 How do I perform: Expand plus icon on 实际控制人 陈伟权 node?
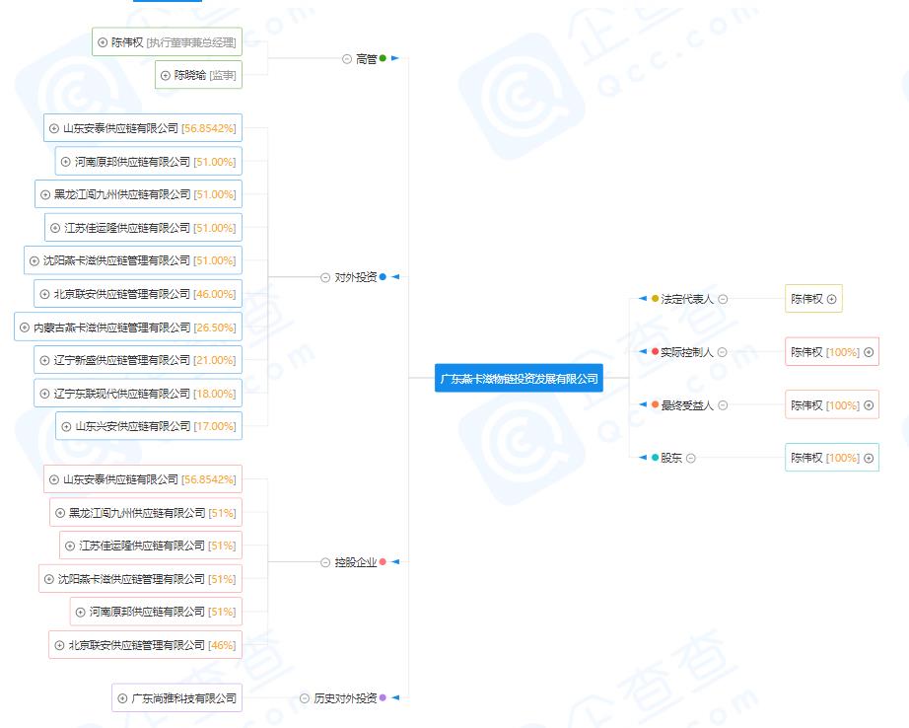point(869,352)
